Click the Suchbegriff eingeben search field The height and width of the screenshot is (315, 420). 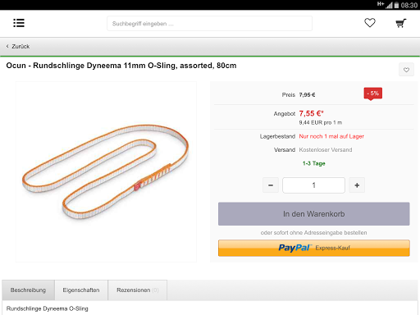[x=209, y=24]
